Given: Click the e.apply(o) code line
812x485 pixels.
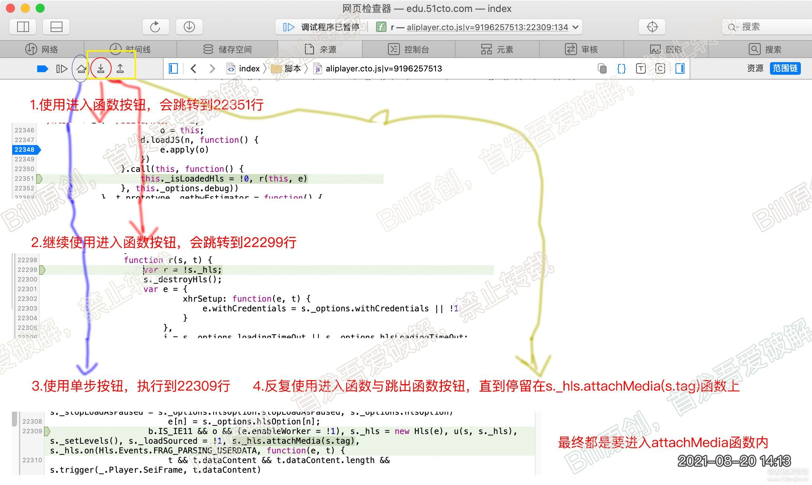Looking at the screenshot, I should coord(184,150).
